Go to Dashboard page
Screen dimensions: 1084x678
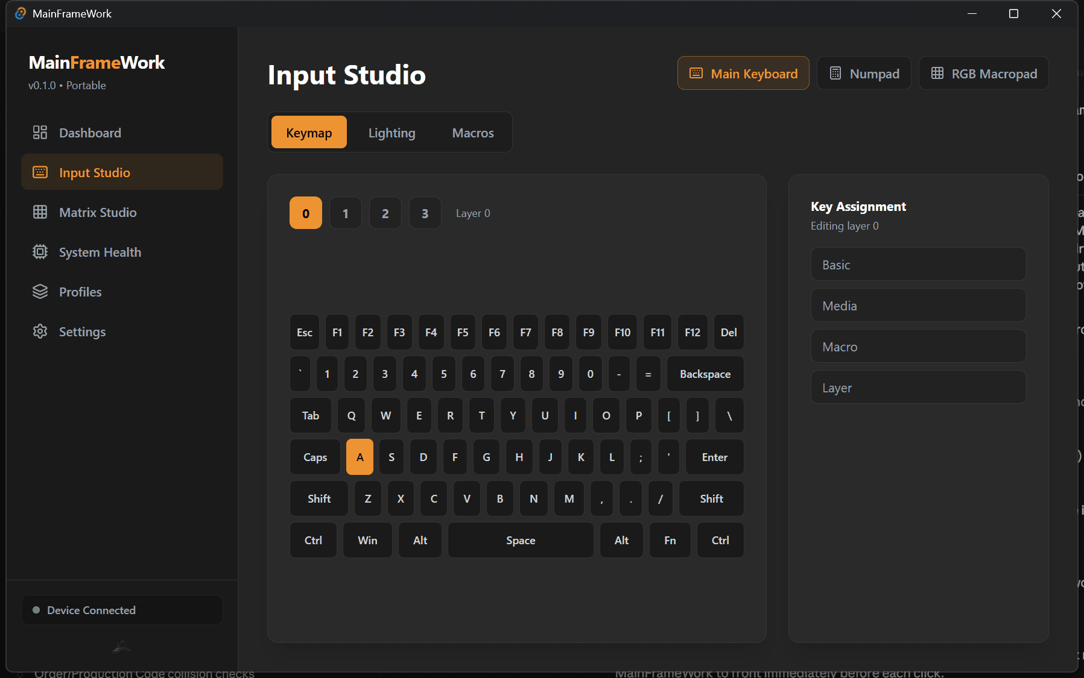[122, 133]
